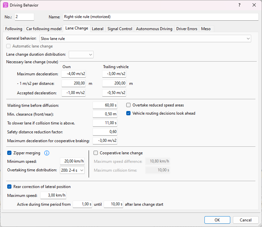Click the help question mark button
Screen dimensions: 262x227
[x=239, y=5]
